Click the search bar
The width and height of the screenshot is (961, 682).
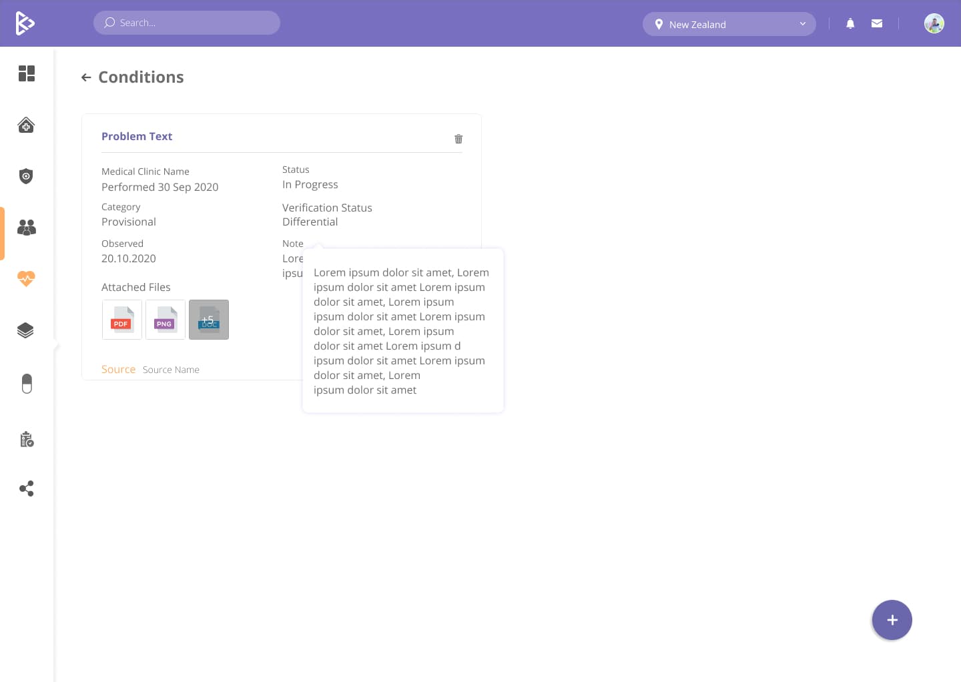click(x=187, y=22)
